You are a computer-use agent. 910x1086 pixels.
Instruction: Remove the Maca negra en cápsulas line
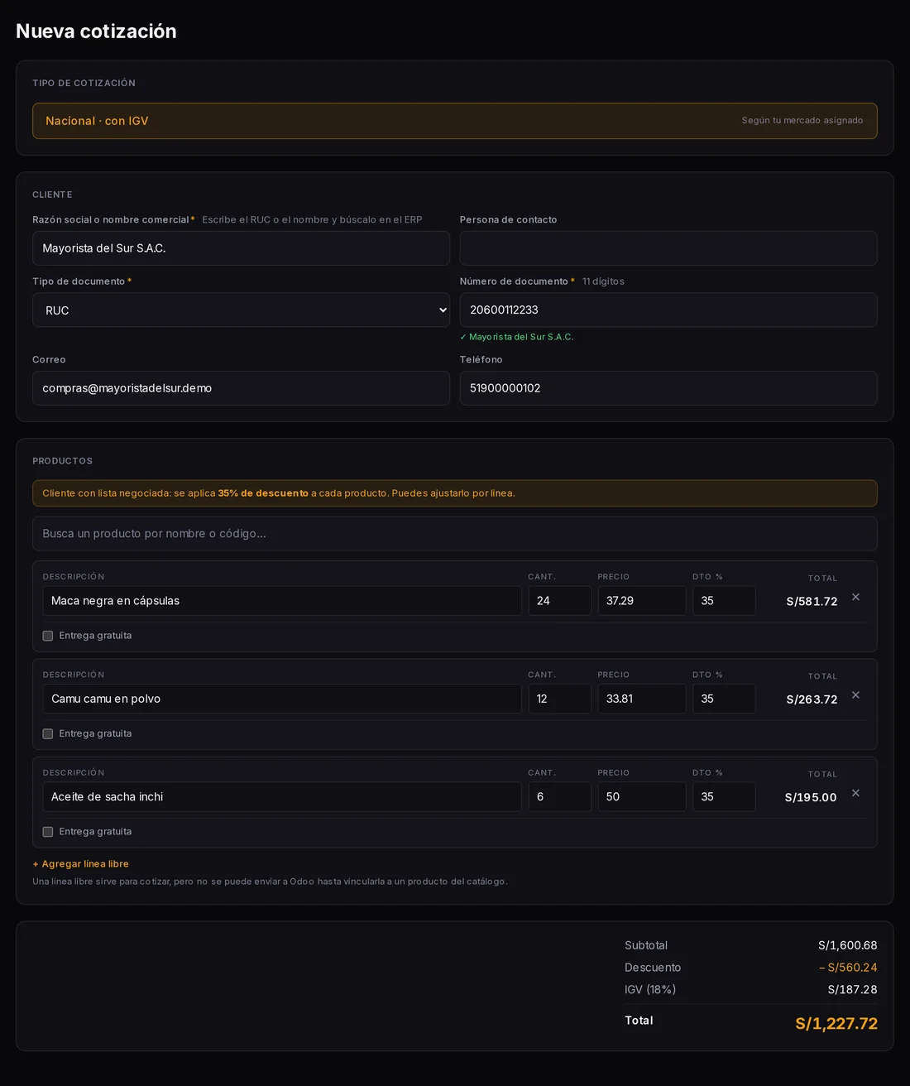855,597
